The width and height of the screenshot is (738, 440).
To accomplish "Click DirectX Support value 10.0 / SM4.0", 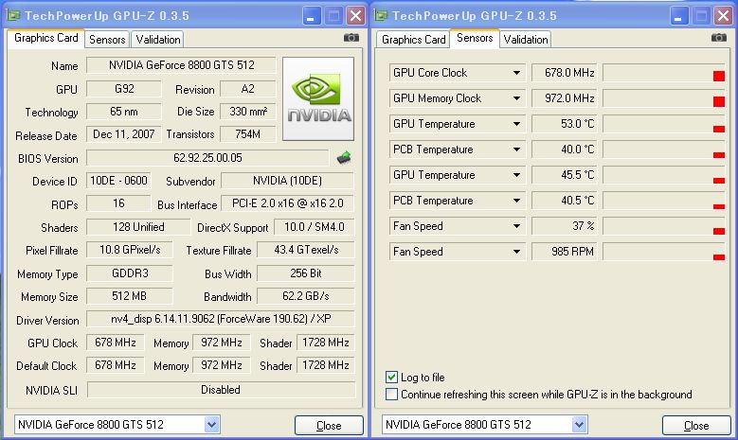I will click(x=314, y=227).
